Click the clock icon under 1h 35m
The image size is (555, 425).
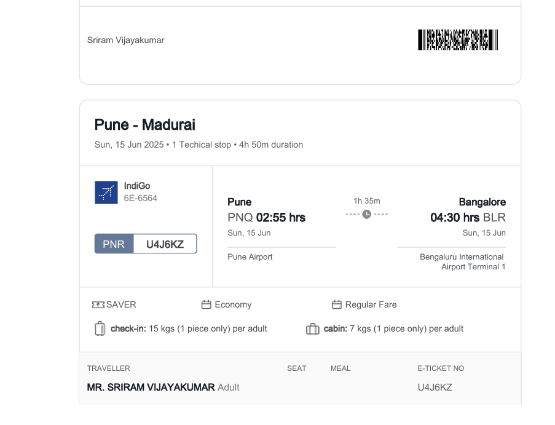(367, 214)
